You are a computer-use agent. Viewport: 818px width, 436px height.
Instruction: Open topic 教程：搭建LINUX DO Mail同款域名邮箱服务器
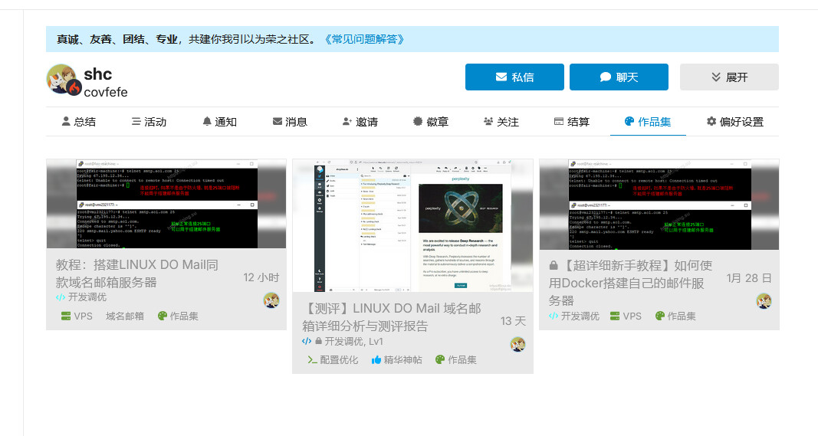point(137,274)
